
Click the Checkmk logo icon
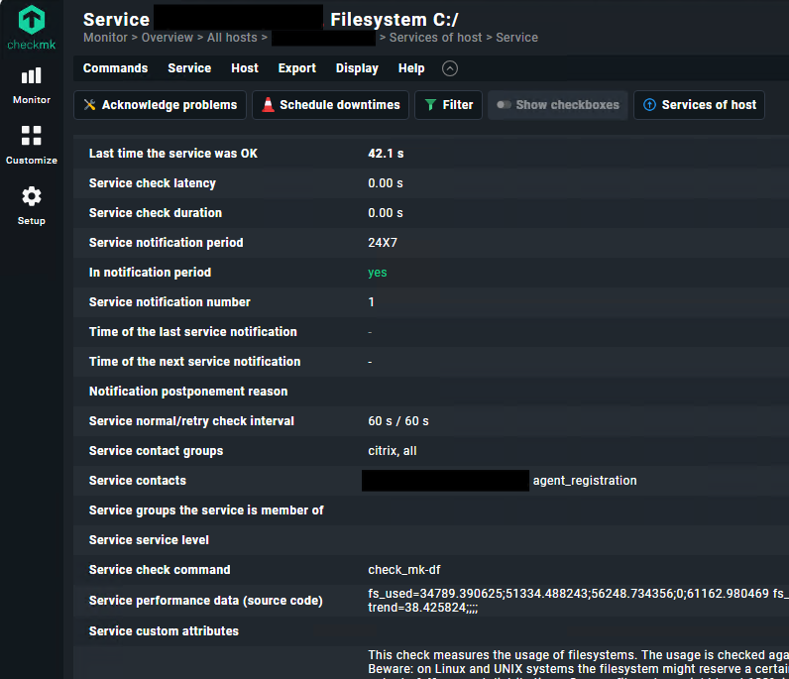tap(32, 21)
